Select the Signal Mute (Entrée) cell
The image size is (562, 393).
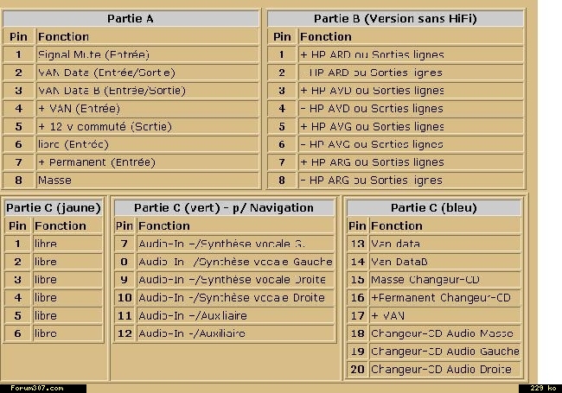pyautogui.click(x=147, y=54)
